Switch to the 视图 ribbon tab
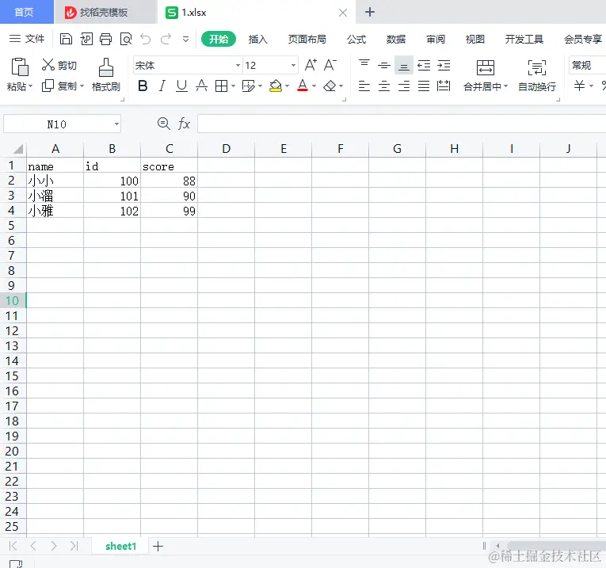This screenshot has width=606, height=568. click(x=475, y=39)
